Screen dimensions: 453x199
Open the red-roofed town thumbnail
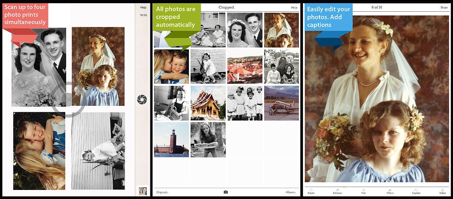(x=245, y=66)
